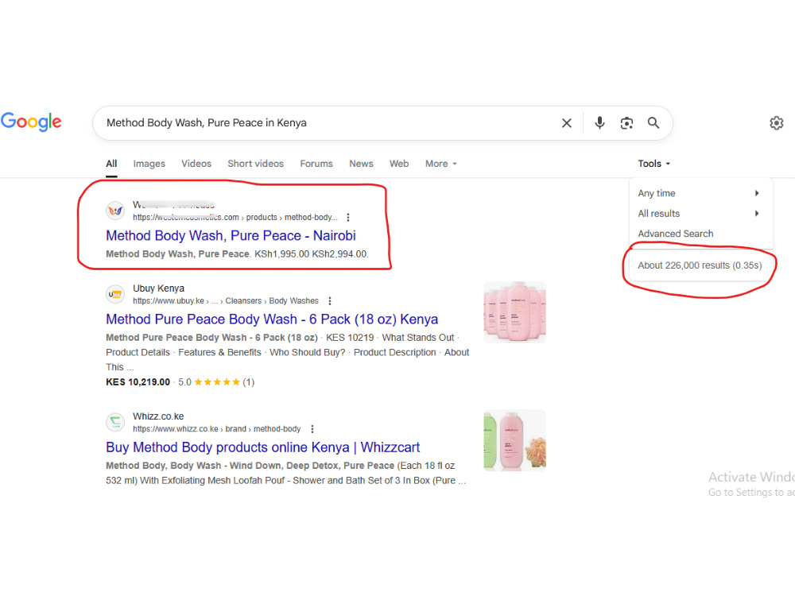Viewport: 795px width, 596px height.
Task: Switch to the News tab
Action: click(361, 164)
